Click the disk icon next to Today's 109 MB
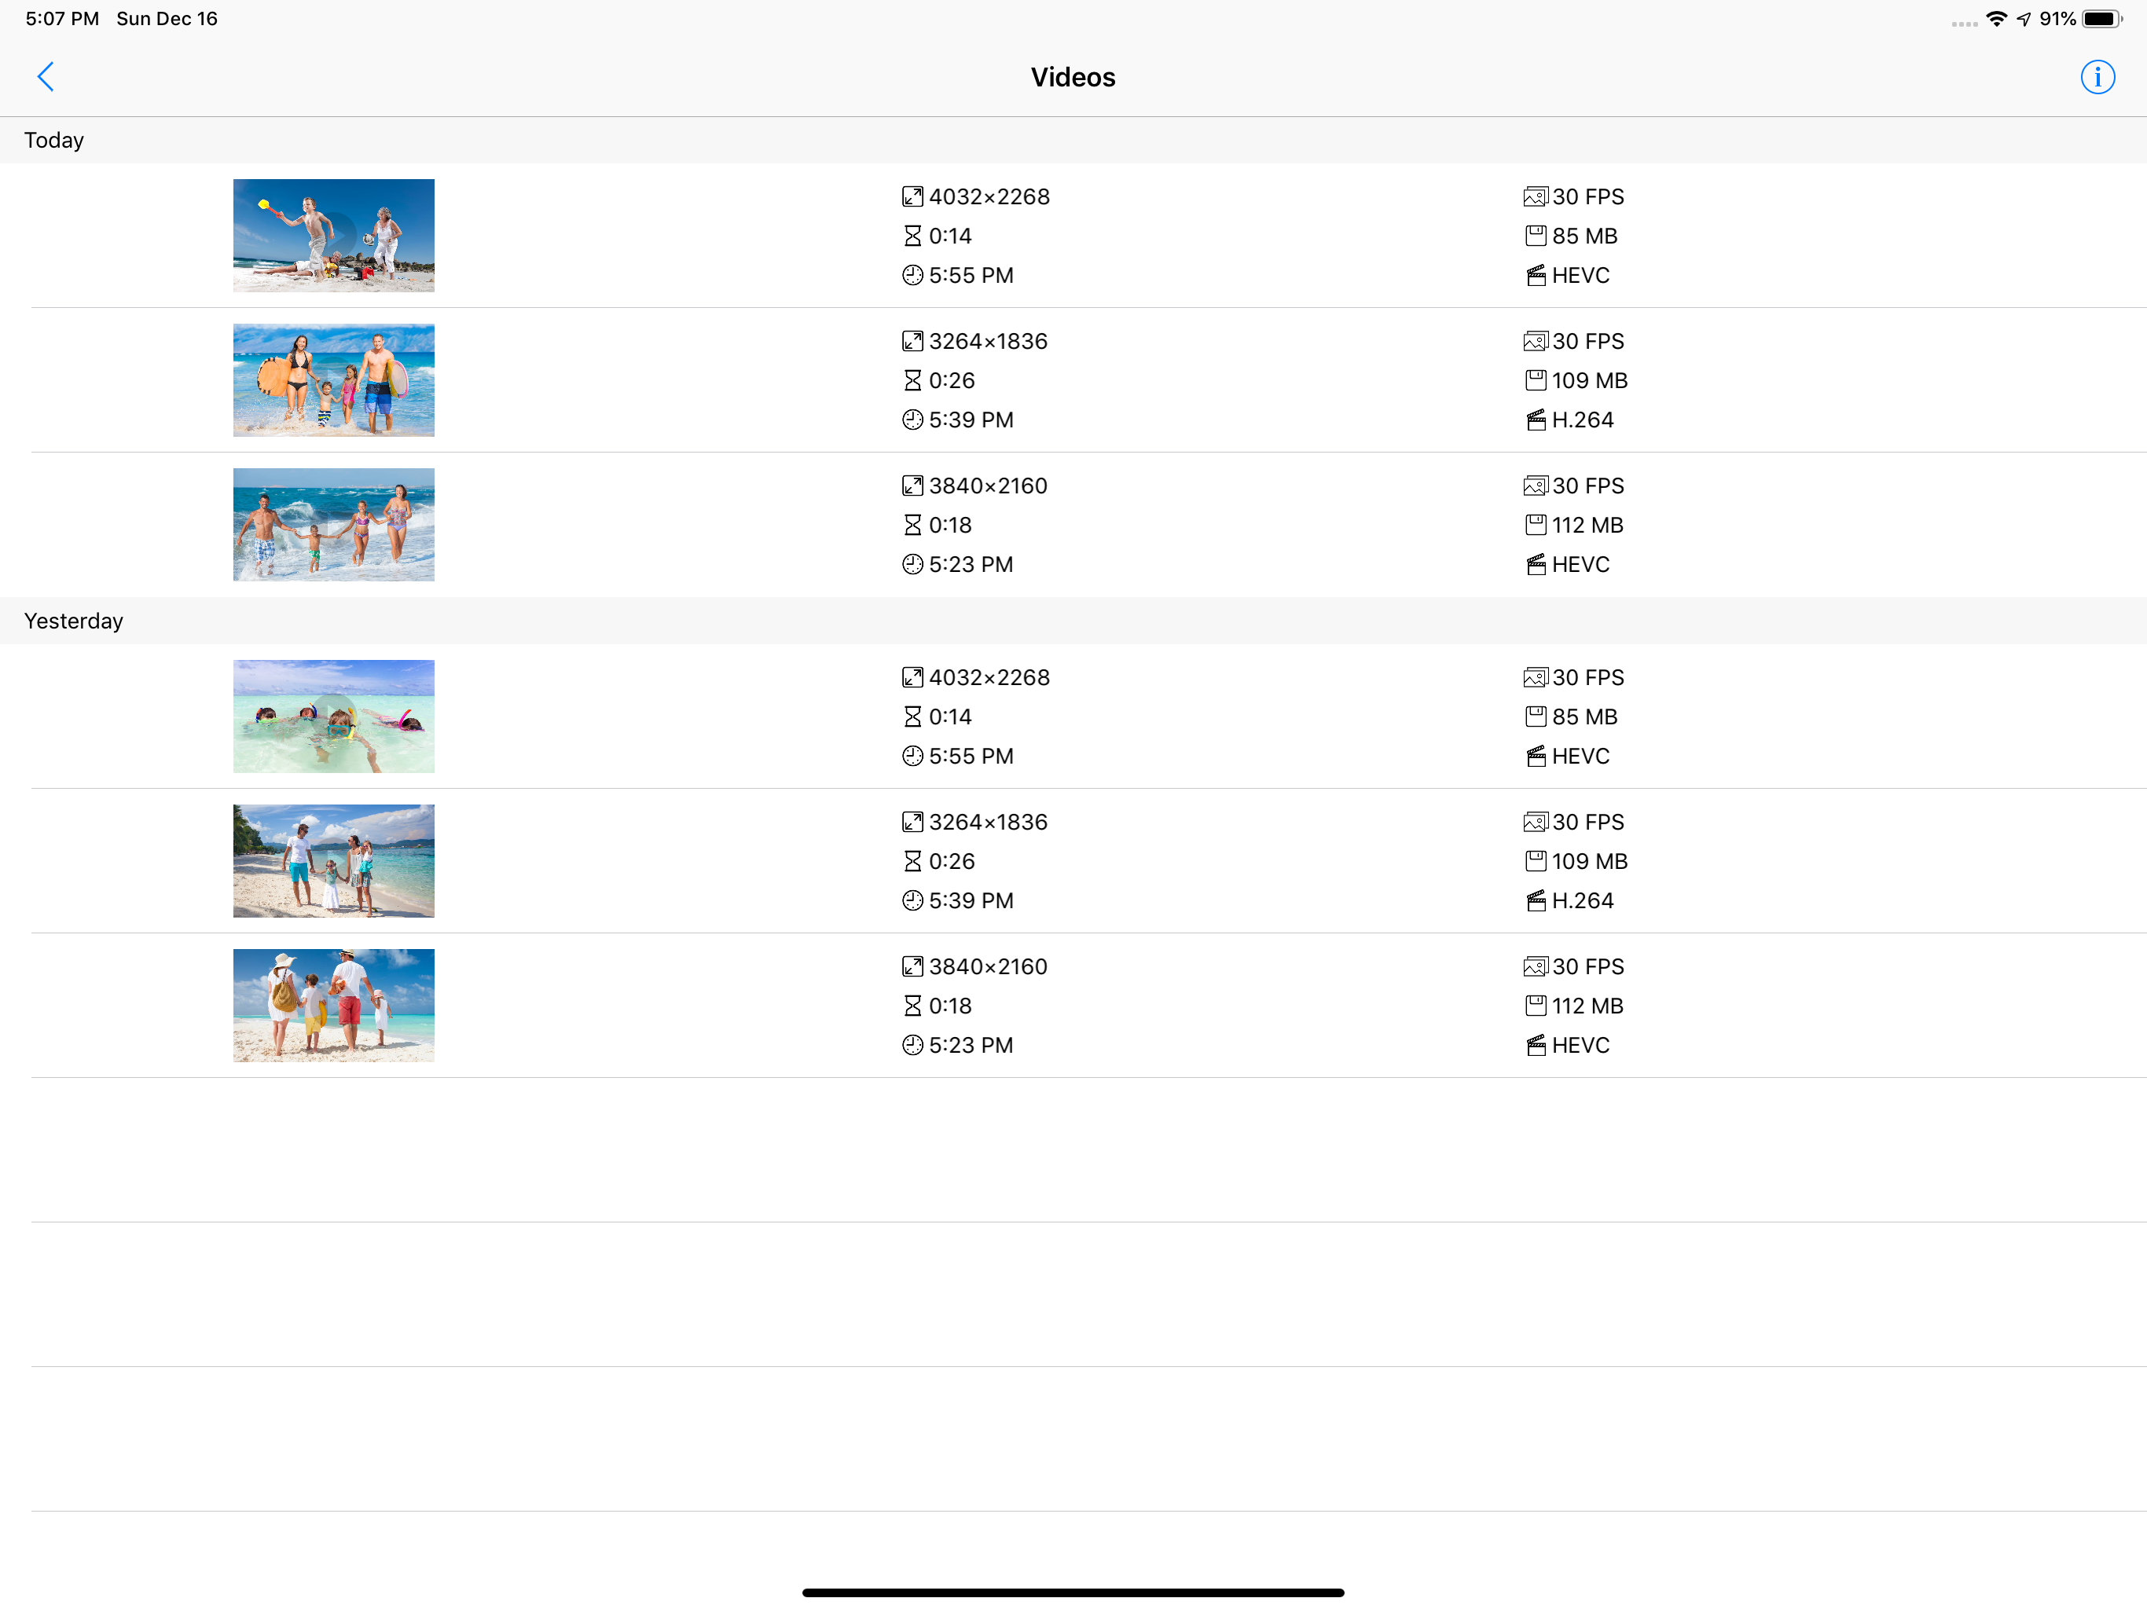Image resolution: width=2147 pixels, height=1609 pixels. (1535, 380)
